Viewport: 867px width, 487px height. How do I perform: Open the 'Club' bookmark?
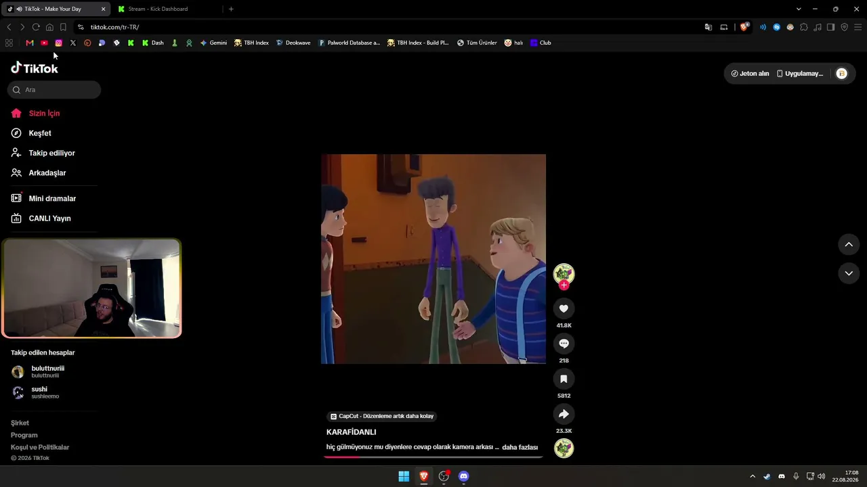pos(541,43)
